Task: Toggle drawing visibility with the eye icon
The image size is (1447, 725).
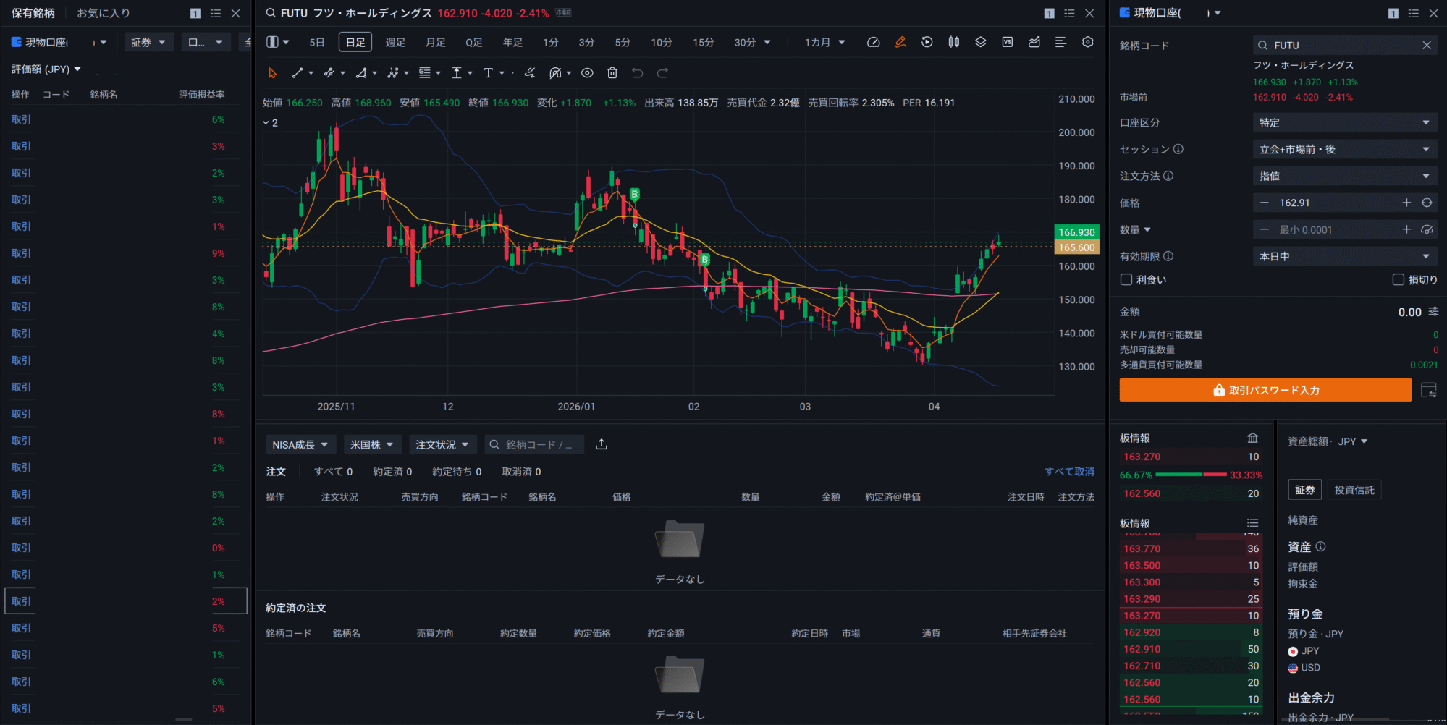Action: [587, 72]
